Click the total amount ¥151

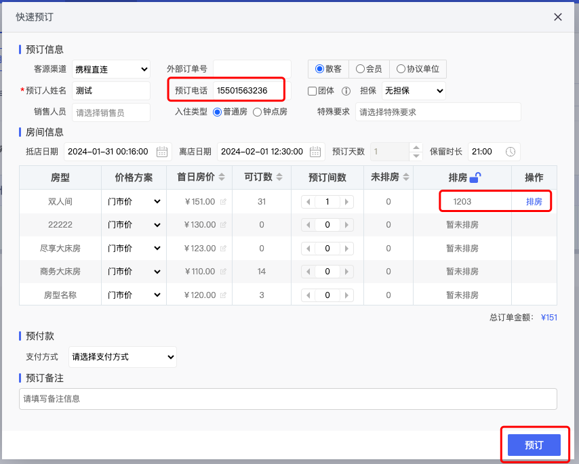(549, 318)
